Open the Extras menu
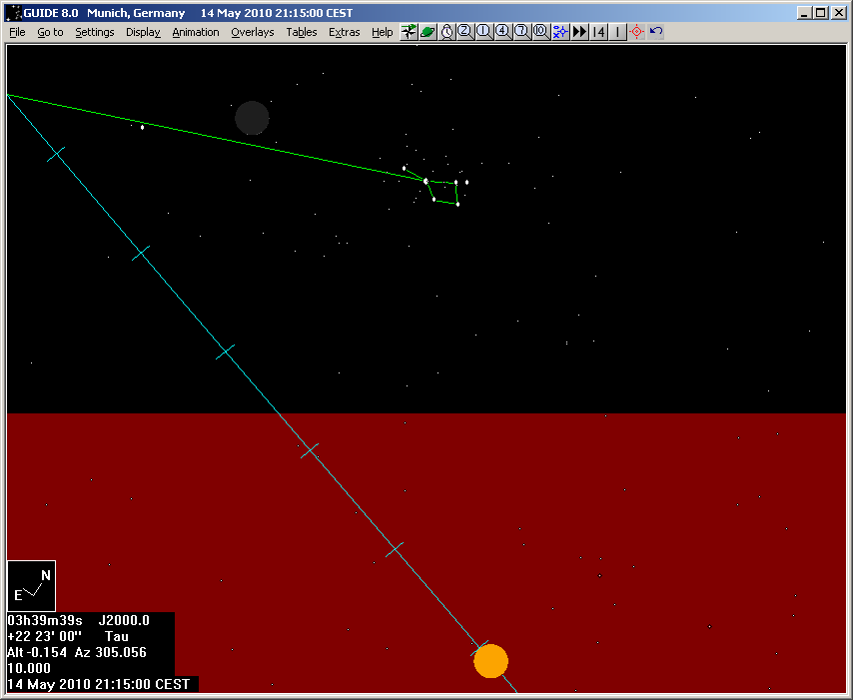The height and width of the screenshot is (700, 853). 344,32
